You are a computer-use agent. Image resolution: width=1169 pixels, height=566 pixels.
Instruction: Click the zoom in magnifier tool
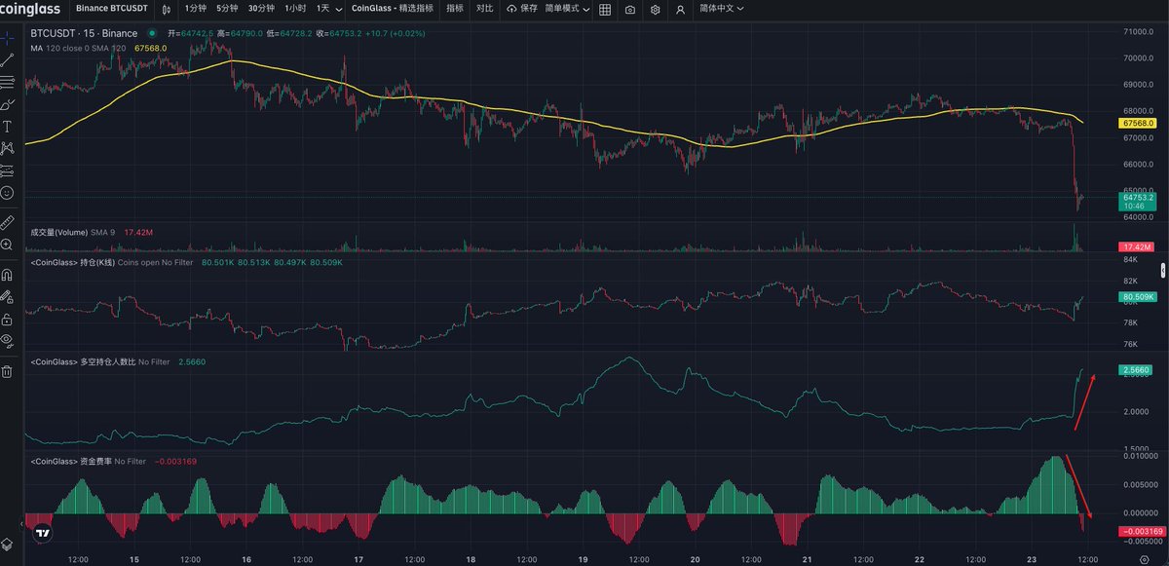click(x=8, y=245)
